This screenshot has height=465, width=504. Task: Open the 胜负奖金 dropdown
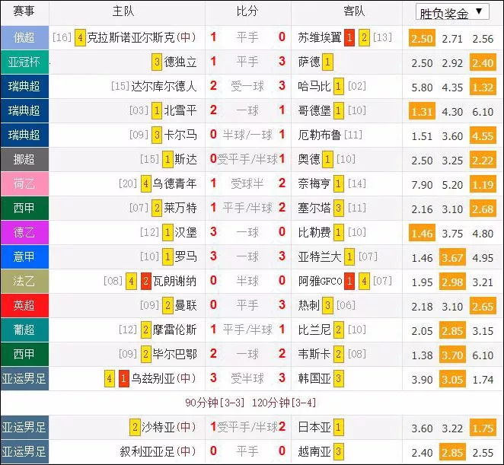[452, 12]
